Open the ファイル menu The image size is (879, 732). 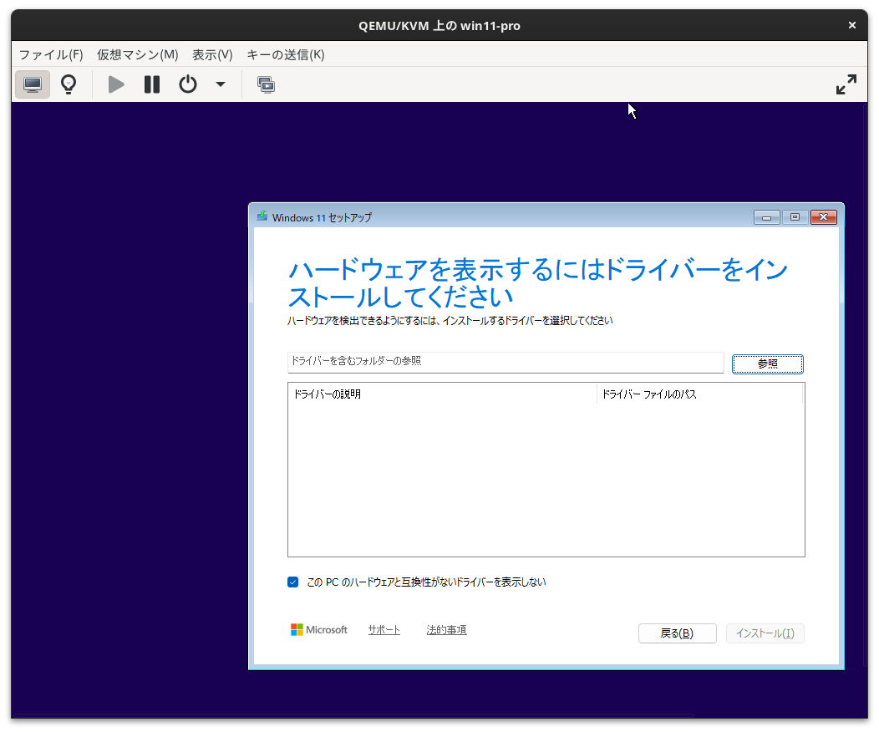50,54
